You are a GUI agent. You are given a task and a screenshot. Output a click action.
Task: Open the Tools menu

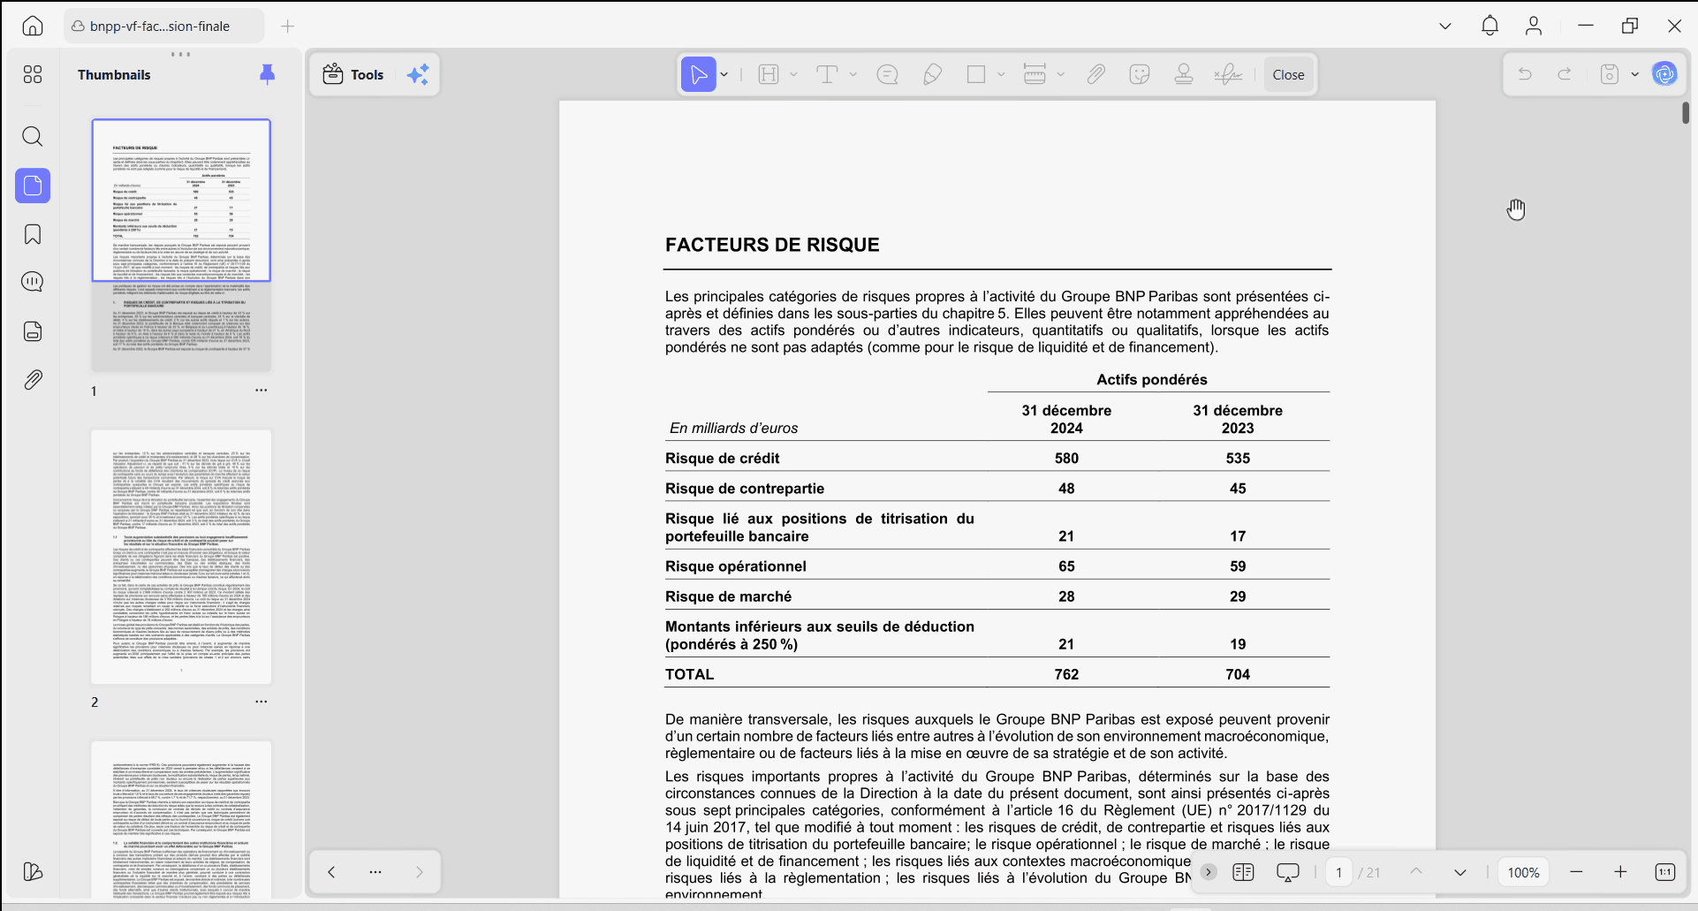click(x=353, y=75)
